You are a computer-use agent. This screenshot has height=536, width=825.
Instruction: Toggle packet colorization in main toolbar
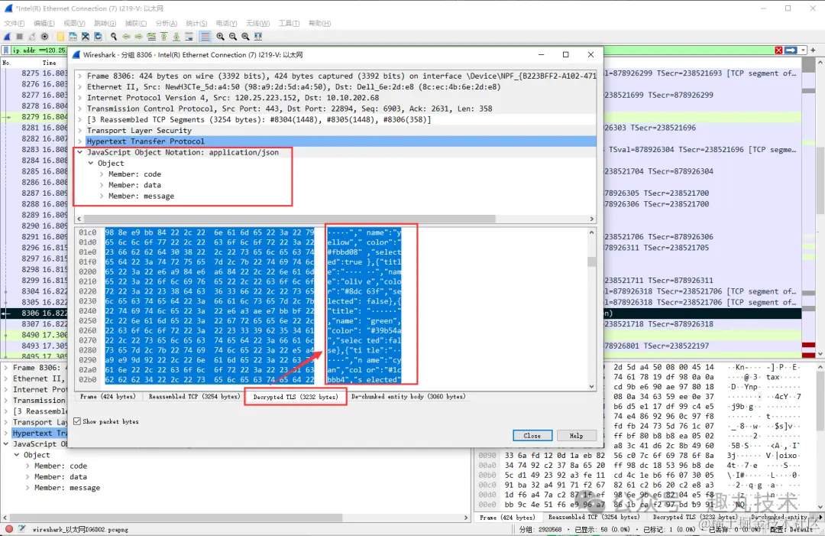pos(205,37)
